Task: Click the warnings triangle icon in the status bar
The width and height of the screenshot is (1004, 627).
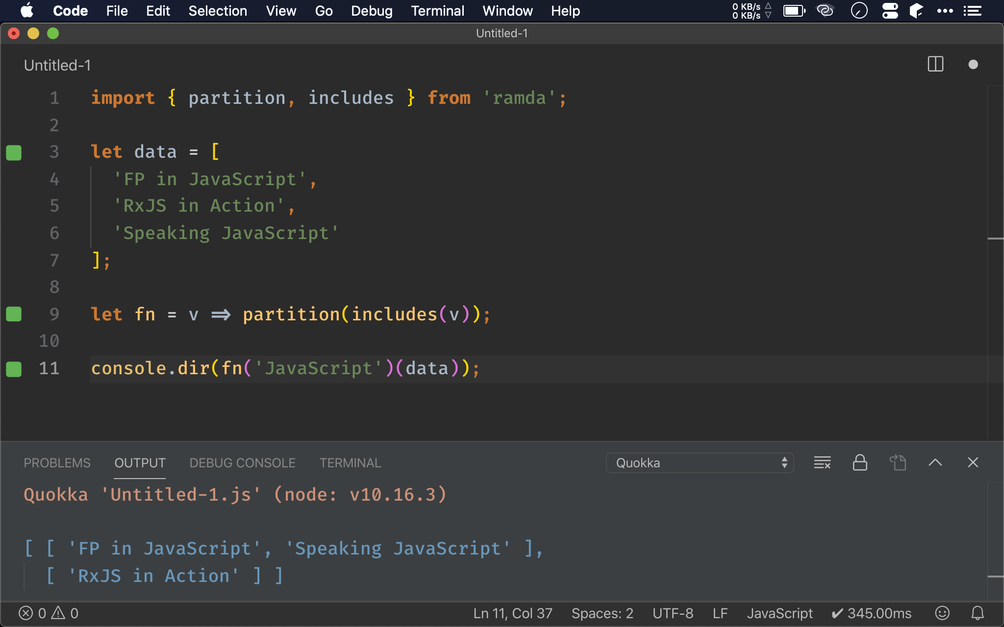Action: point(58,613)
